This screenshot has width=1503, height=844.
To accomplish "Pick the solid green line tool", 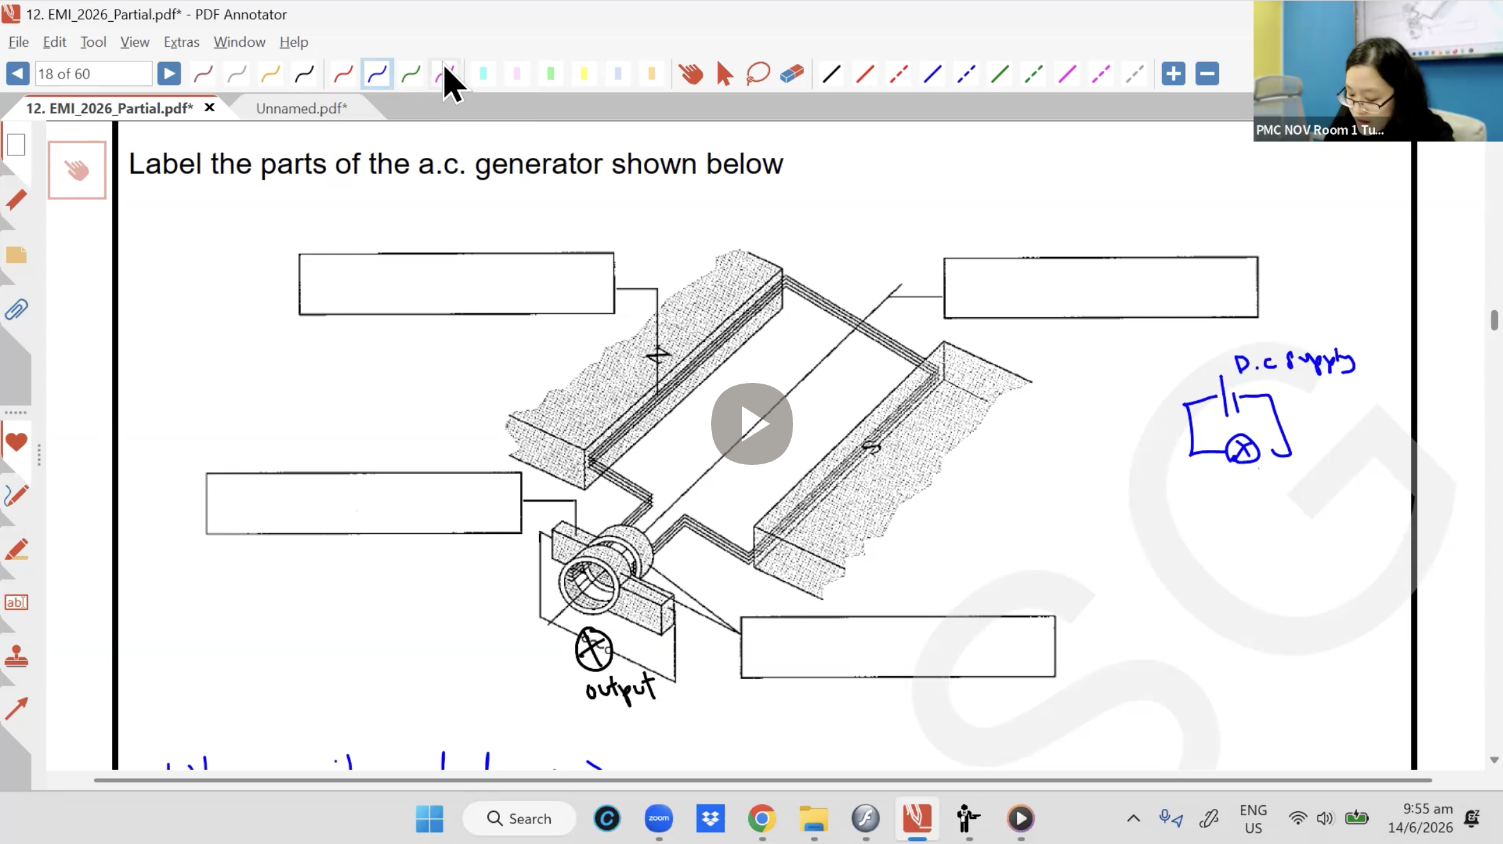I will coord(1000,74).
